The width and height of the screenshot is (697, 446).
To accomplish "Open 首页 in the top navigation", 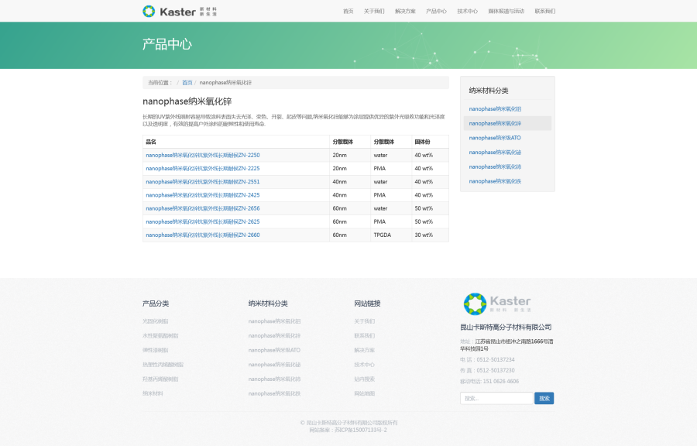I will point(348,12).
